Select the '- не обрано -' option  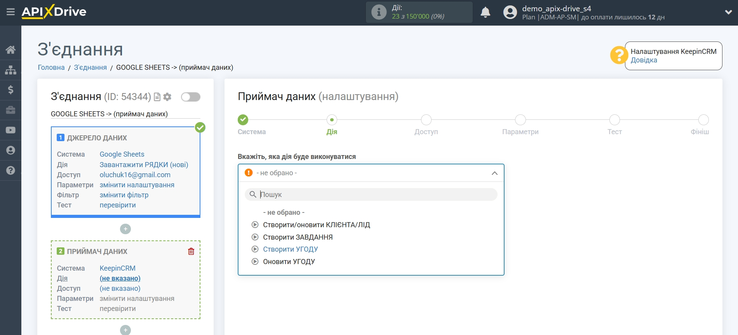[284, 212]
